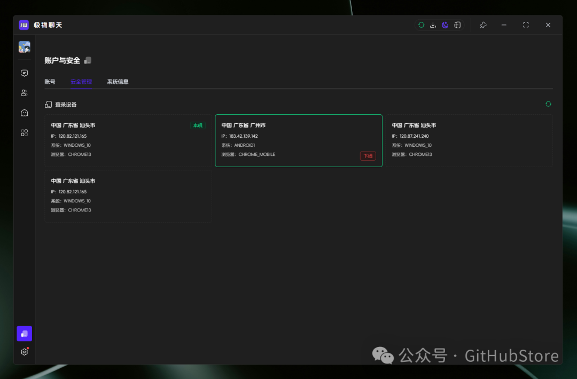Screen dimensions: 577x379
Task: Click the 下线 button on the 广州市 device
Action: pyautogui.click(x=368, y=156)
